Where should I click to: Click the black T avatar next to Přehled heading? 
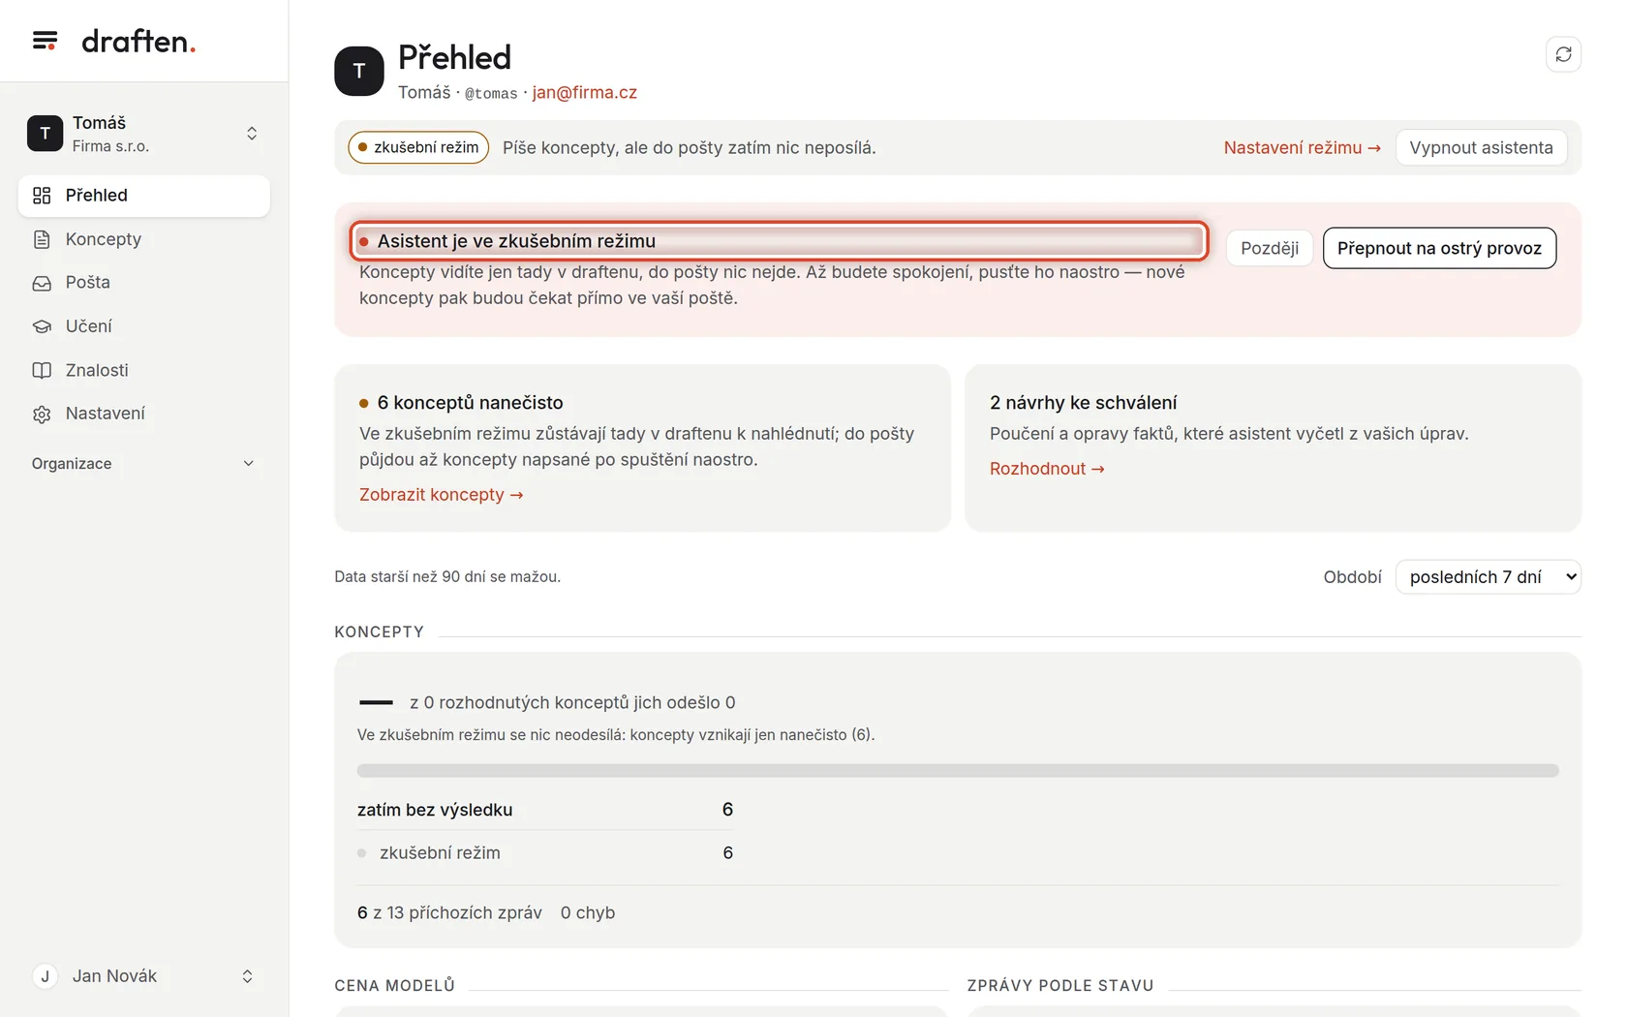click(x=359, y=71)
